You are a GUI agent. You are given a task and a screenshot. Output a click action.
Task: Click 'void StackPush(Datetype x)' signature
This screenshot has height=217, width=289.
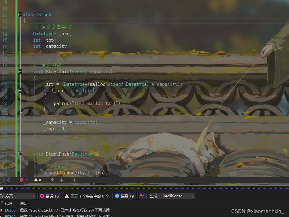[66, 154]
